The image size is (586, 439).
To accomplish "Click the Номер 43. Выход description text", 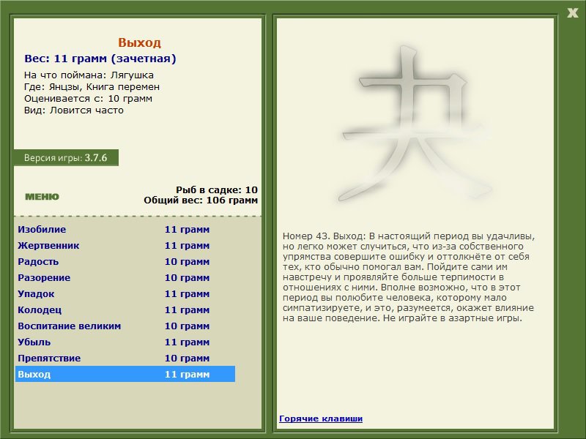I will click(409, 277).
